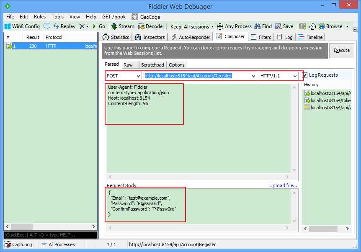Viewport: 361px width, 252px height.
Task: Open Win8 Config from the toolbar
Action: [22, 26]
